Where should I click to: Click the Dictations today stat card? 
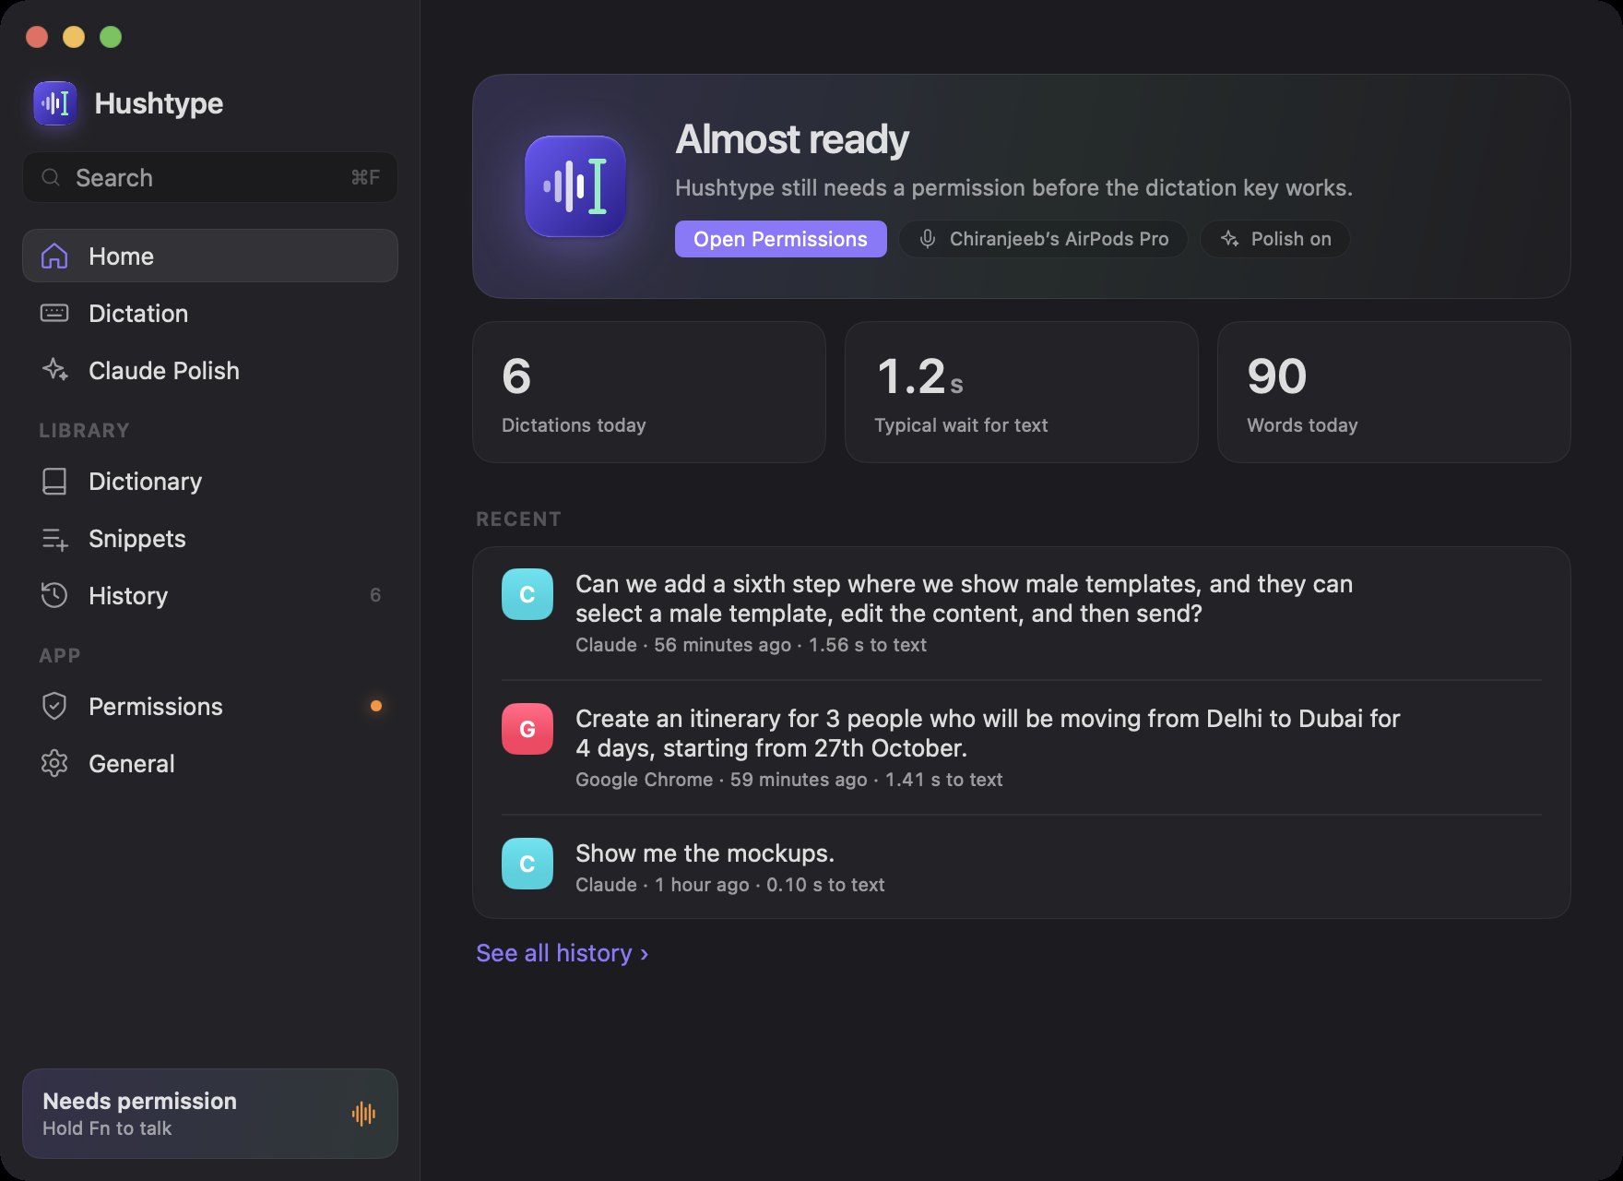click(x=649, y=392)
